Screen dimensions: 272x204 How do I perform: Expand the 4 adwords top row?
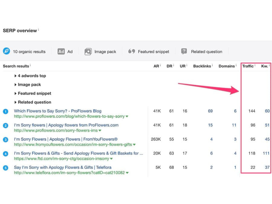point(30,76)
